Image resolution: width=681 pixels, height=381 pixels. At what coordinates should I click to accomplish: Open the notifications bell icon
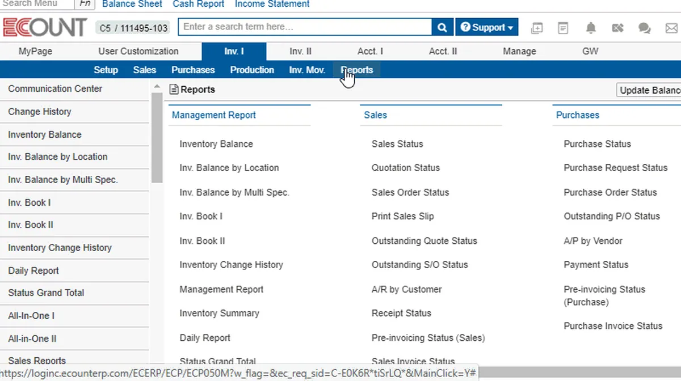coord(591,28)
